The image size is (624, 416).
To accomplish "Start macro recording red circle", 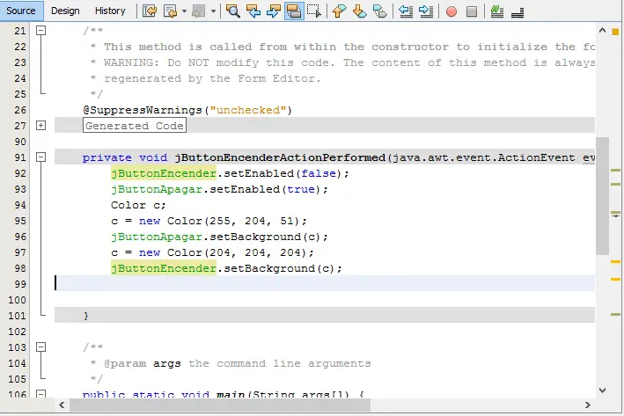I will (451, 11).
